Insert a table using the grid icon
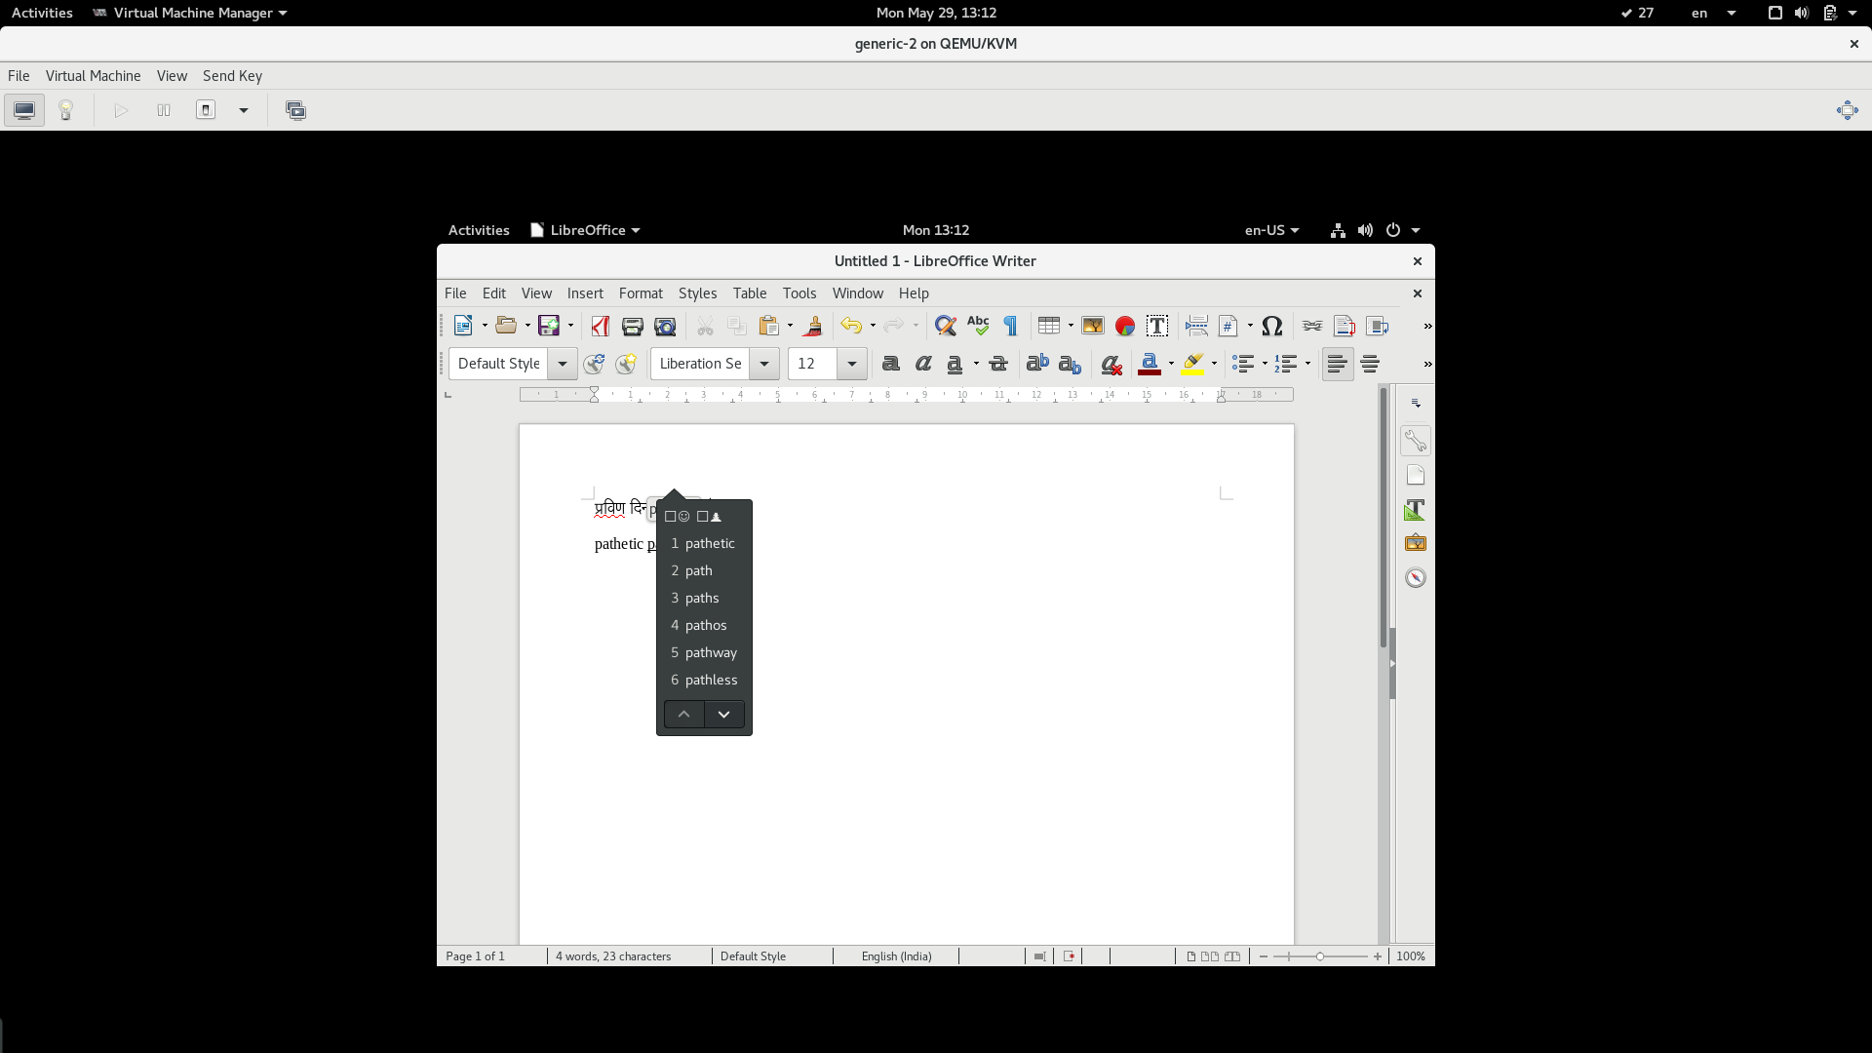This screenshot has width=1872, height=1053. pos(1049,326)
